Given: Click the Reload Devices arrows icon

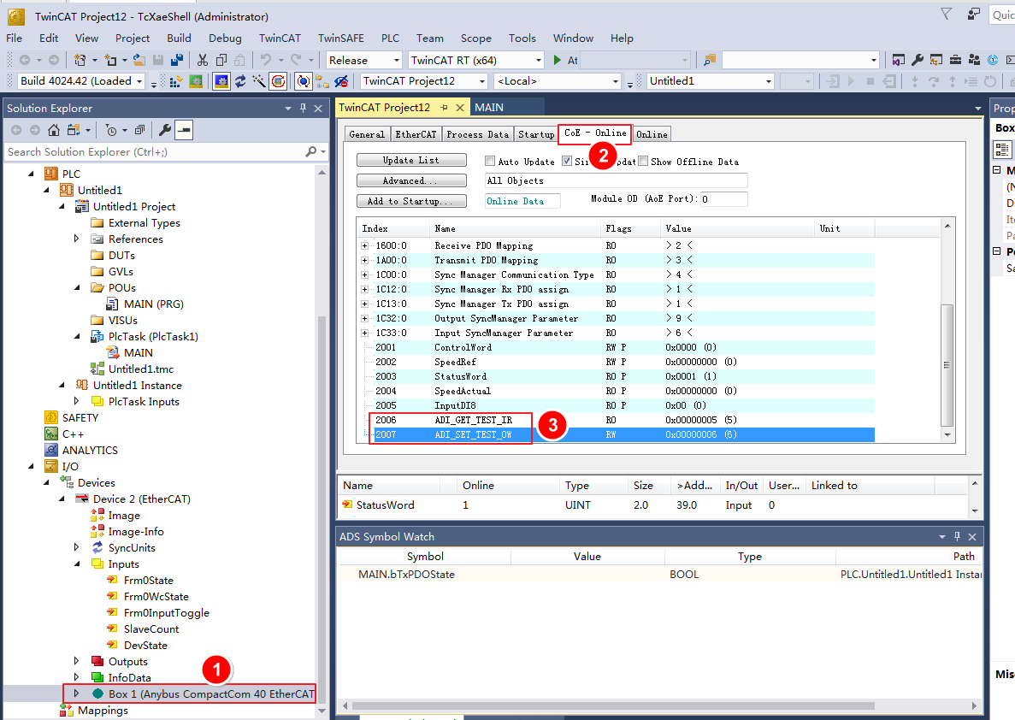Looking at the screenshot, I should [240, 81].
